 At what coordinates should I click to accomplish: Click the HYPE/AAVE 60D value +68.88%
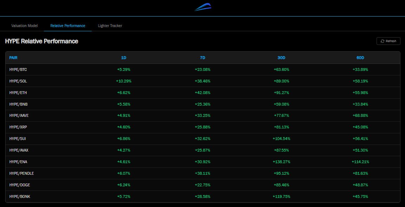[360, 116]
